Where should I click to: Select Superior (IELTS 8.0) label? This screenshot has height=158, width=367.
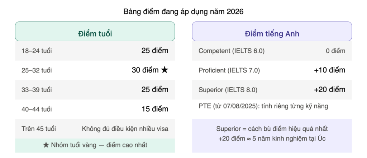pos(228,90)
